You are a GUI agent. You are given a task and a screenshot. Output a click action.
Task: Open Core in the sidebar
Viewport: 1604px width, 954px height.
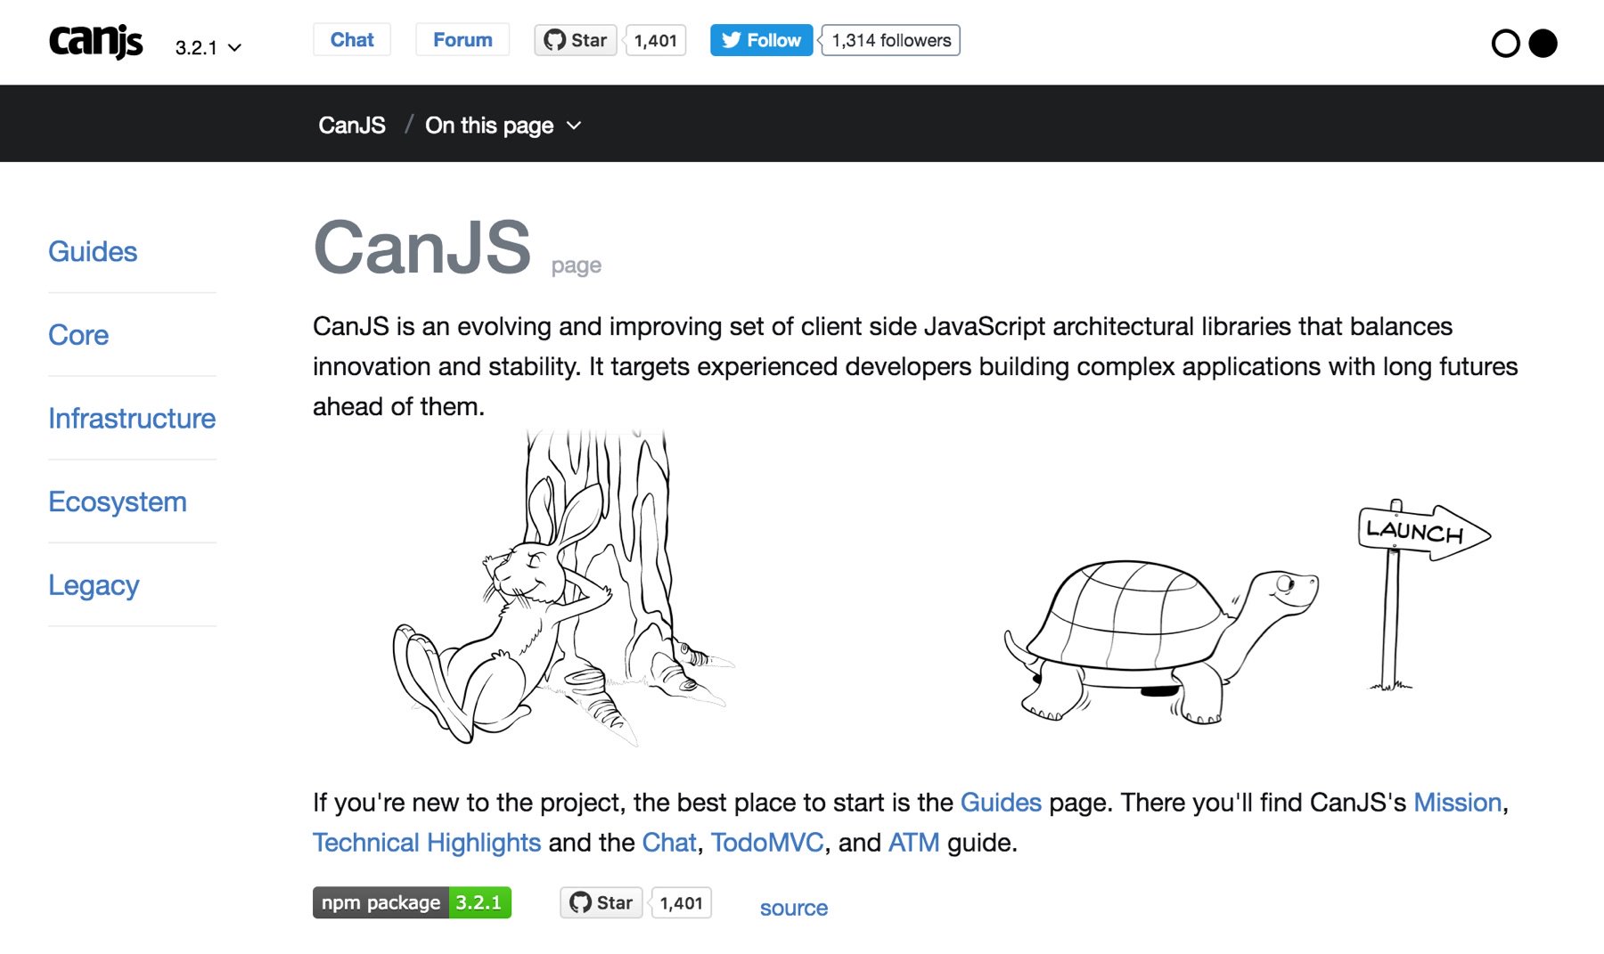[78, 335]
